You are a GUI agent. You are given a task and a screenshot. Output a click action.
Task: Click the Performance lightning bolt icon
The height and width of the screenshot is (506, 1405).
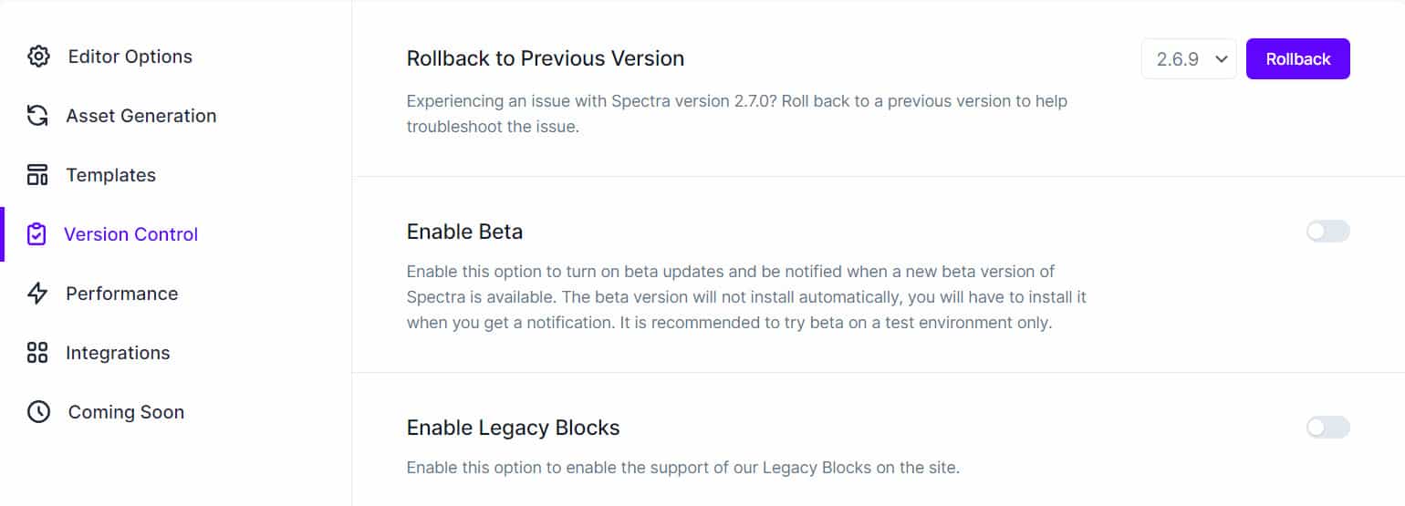tap(37, 294)
